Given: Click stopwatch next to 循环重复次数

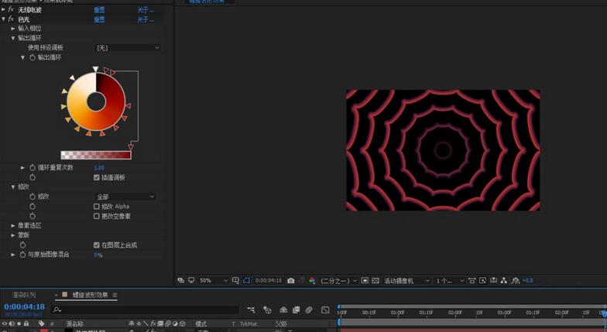Looking at the screenshot, I should [x=33, y=168].
